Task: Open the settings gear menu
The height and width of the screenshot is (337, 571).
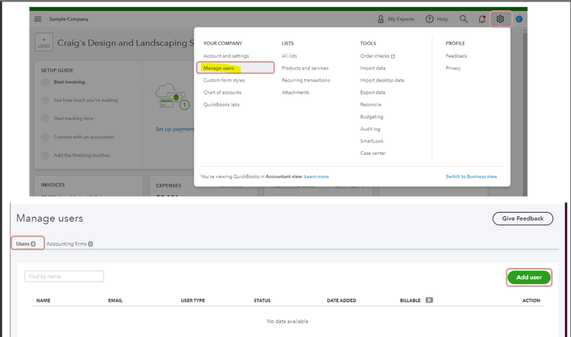Action: tap(500, 19)
